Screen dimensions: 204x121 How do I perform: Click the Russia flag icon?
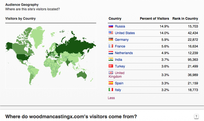click(111, 26)
